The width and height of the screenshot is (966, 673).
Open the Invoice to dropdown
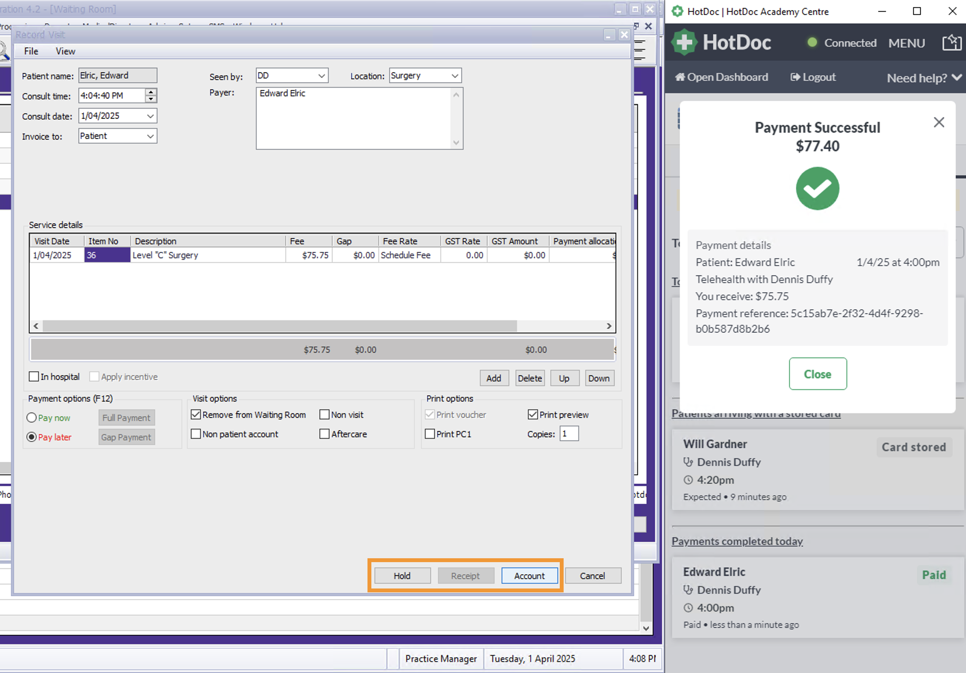(x=150, y=136)
